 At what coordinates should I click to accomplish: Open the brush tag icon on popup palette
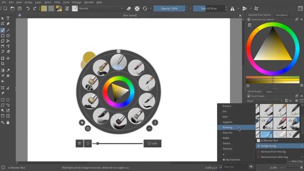[82, 123]
